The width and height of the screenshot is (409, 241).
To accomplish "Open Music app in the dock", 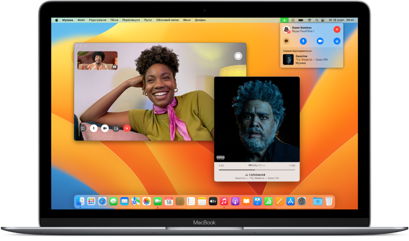I will [224, 201].
